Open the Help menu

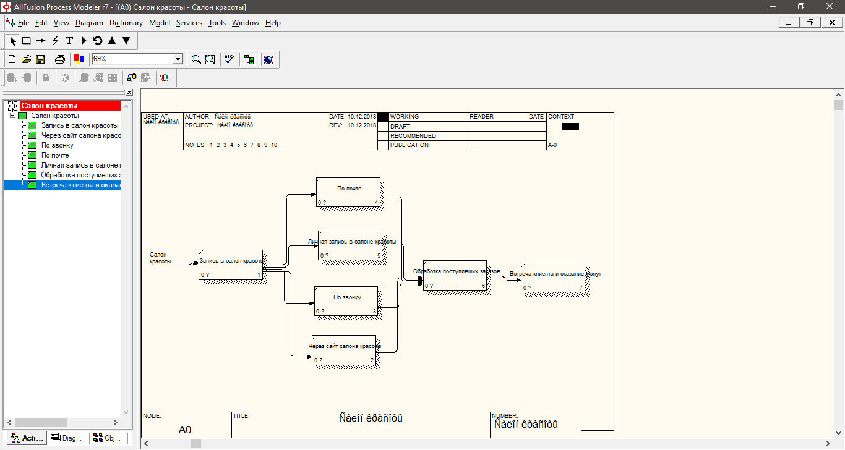pos(273,23)
